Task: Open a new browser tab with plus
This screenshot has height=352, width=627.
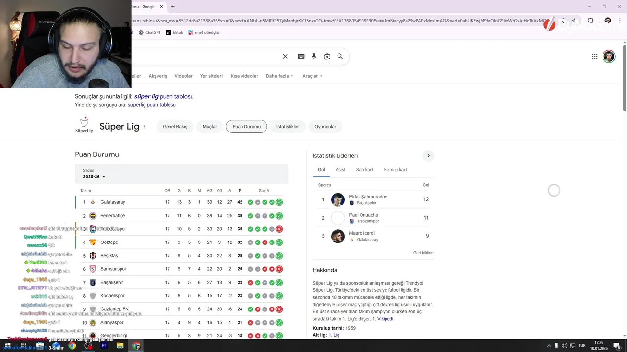Action: (x=173, y=6)
